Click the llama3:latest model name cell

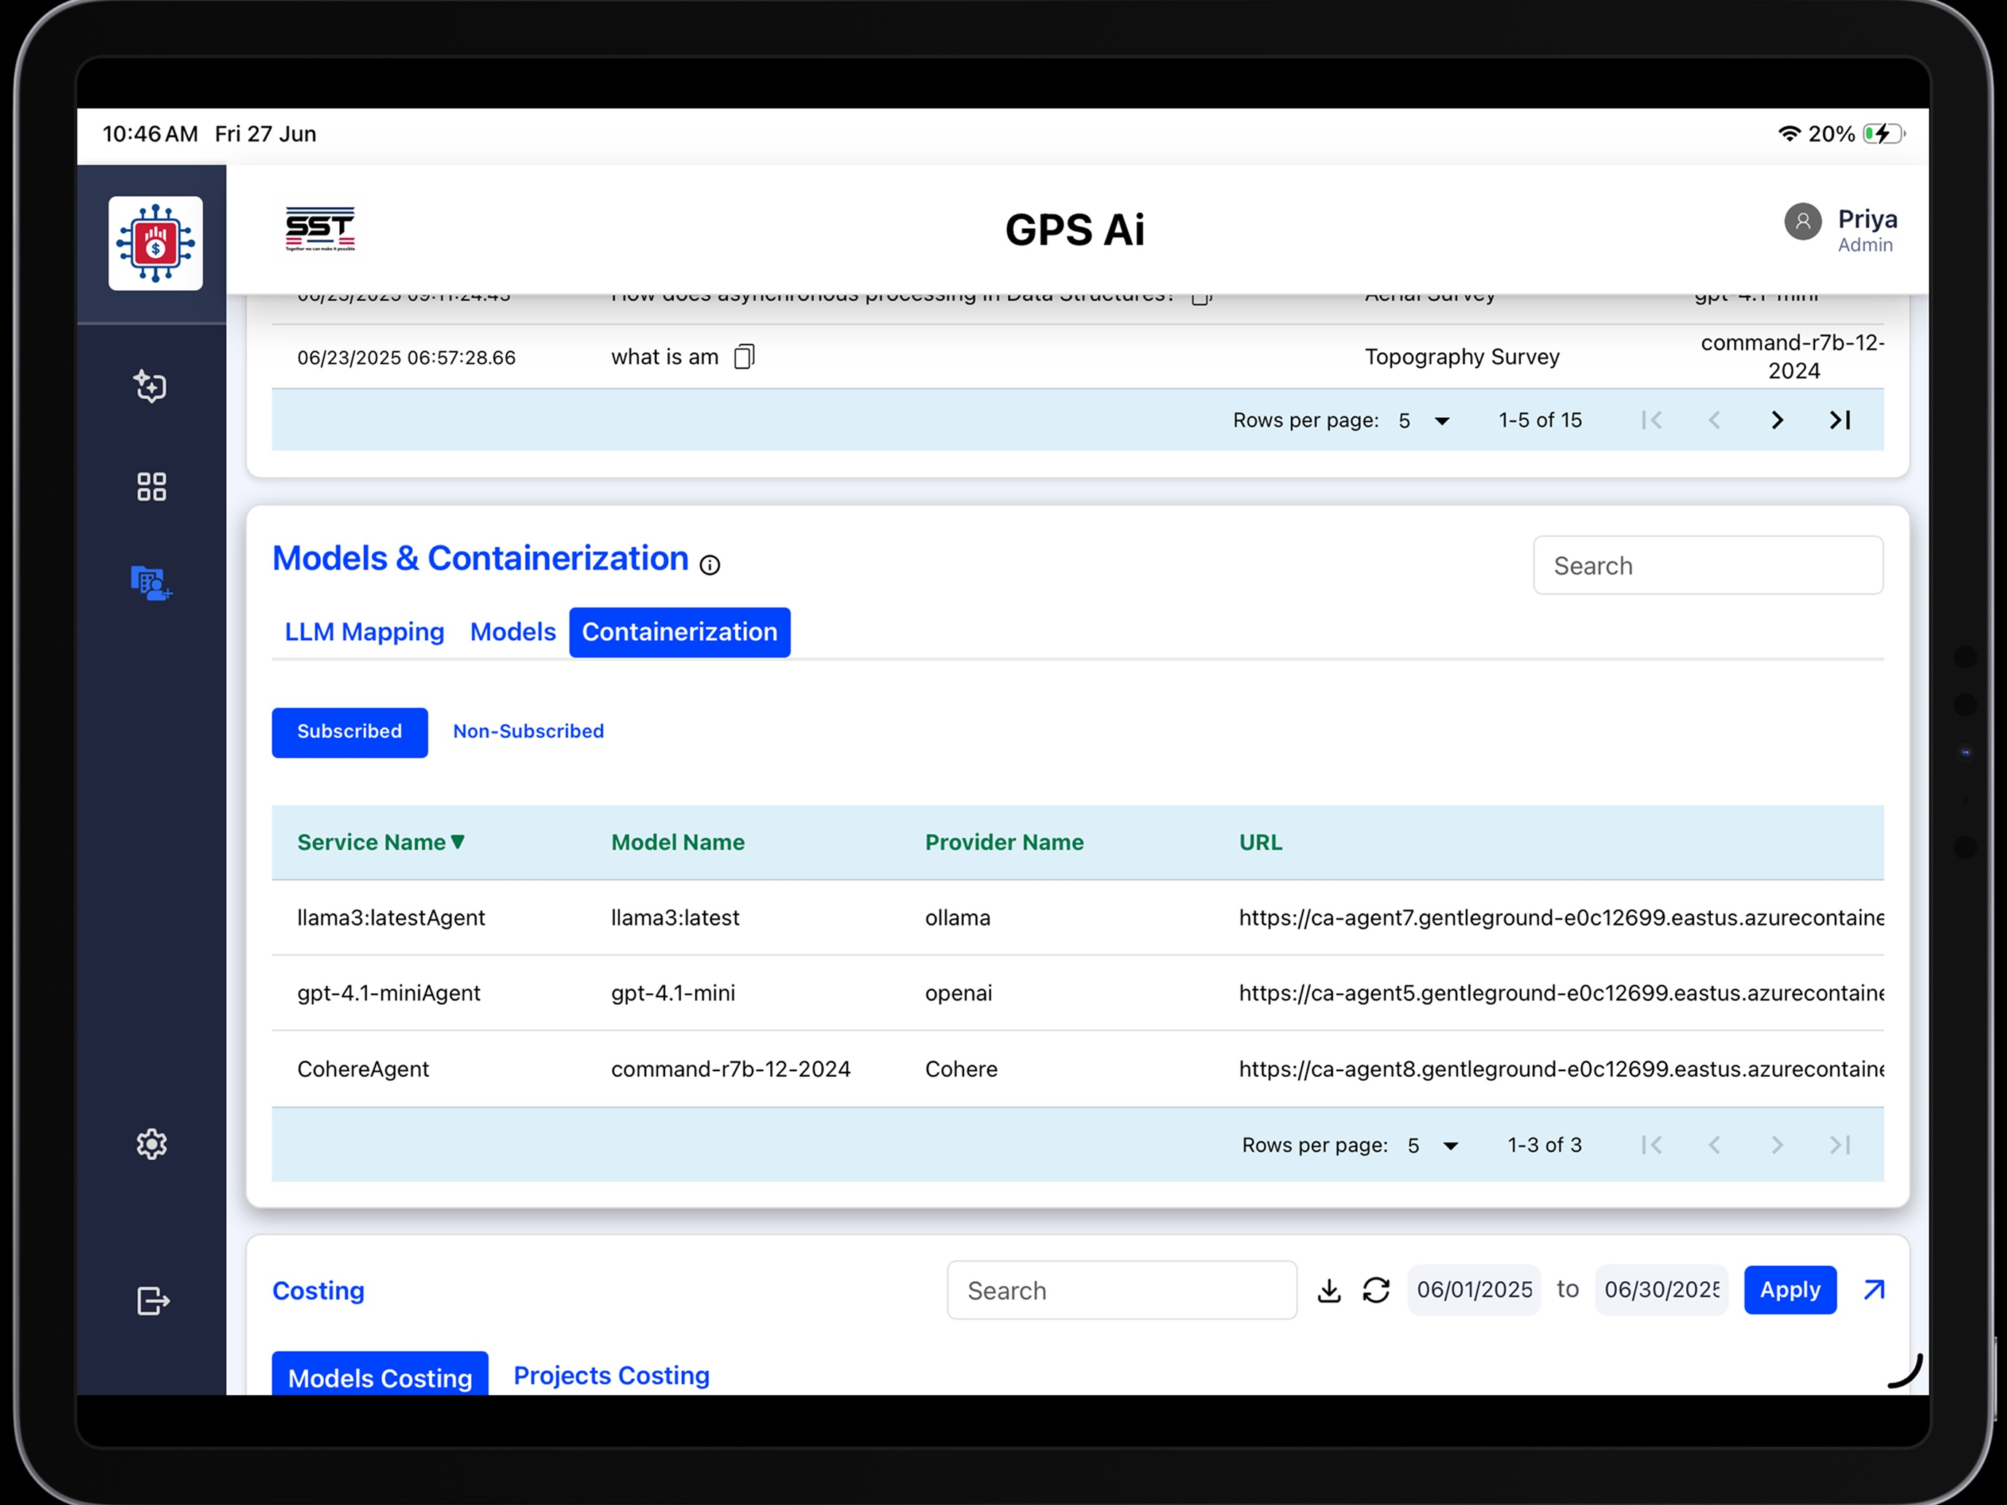tap(675, 917)
